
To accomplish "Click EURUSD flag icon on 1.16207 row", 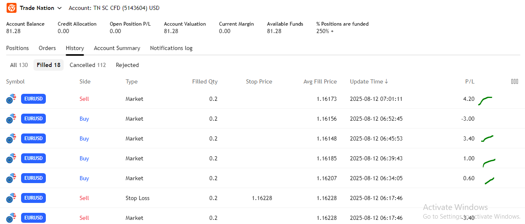I will [x=11, y=178].
